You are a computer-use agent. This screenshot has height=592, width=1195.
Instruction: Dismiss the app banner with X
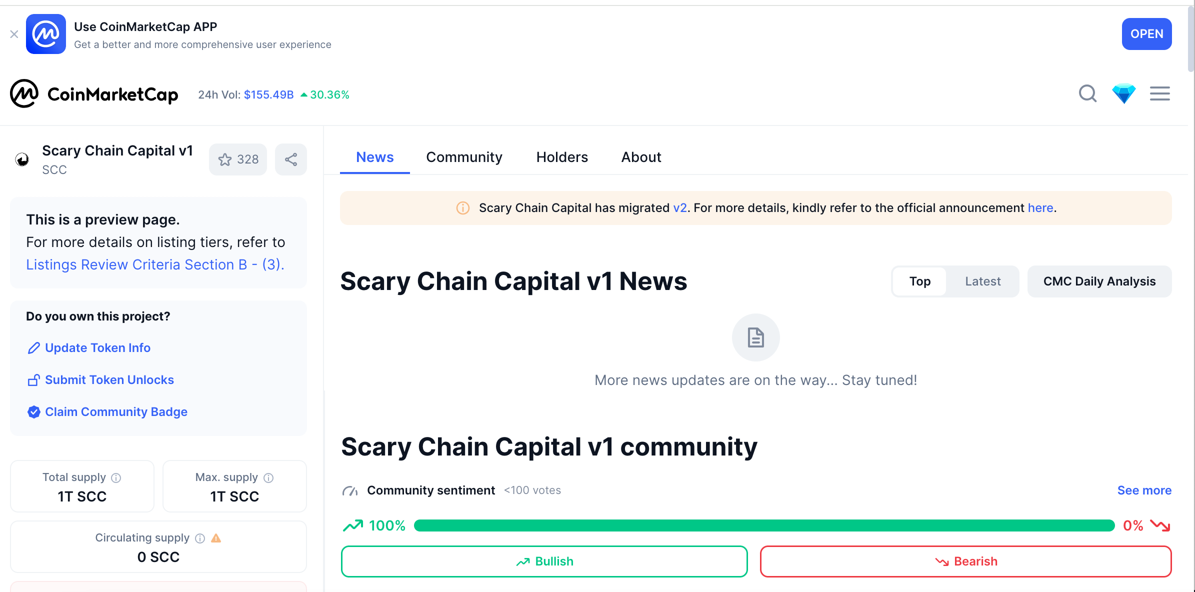(14, 34)
